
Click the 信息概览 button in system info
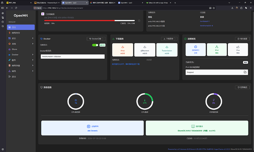tap(242, 88)
